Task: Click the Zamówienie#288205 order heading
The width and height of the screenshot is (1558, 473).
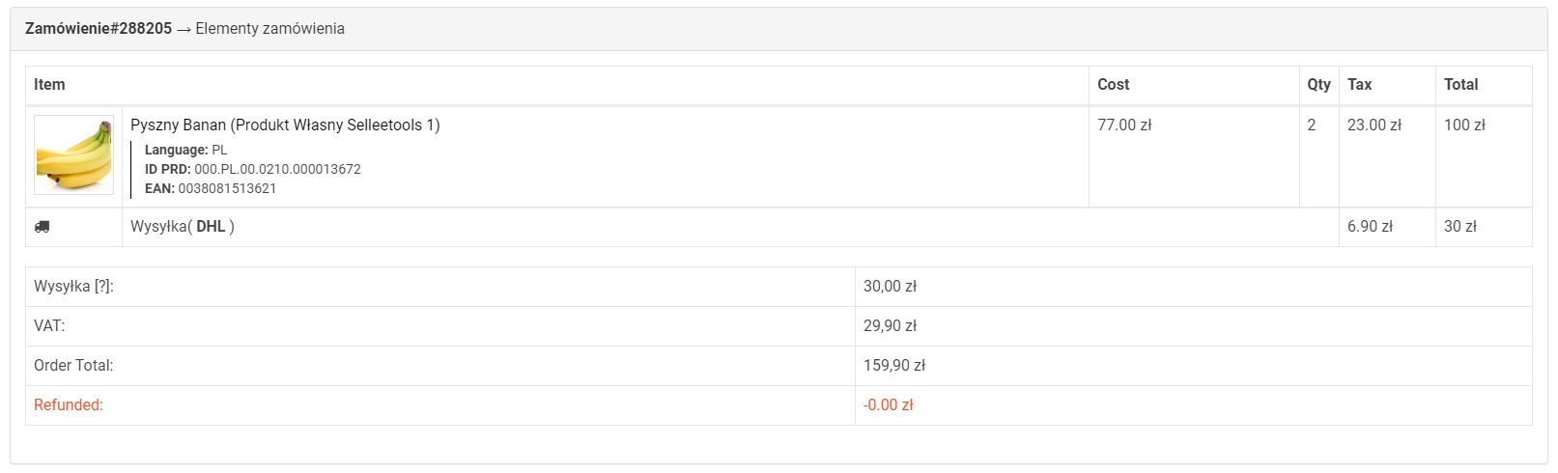Action: coord(99,29)
